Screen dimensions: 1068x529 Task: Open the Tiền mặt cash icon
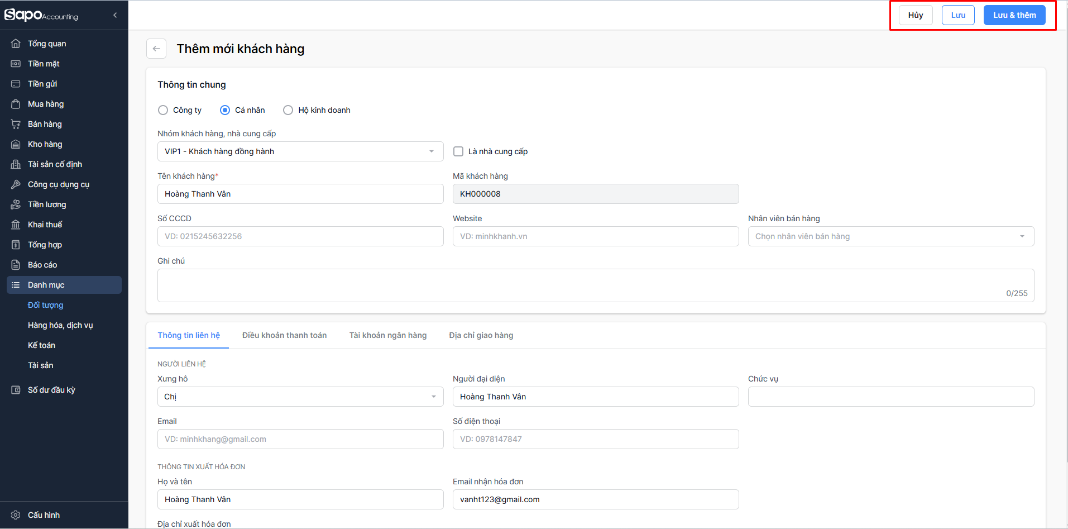[x=16, y=64]
